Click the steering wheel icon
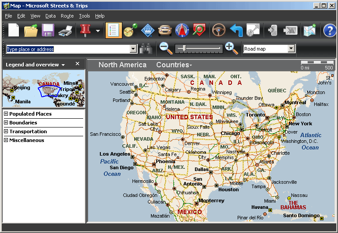 pos(219,30)
